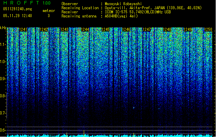Click the date stamp 05.11.29 12:40
This screenshot has height=137, width=216.
click(x=18, y=16)
